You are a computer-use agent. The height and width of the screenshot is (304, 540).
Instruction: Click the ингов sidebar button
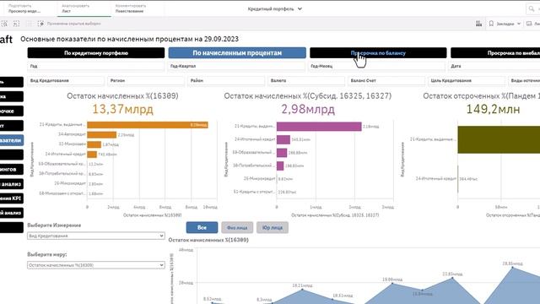click(x=11, y=169)
